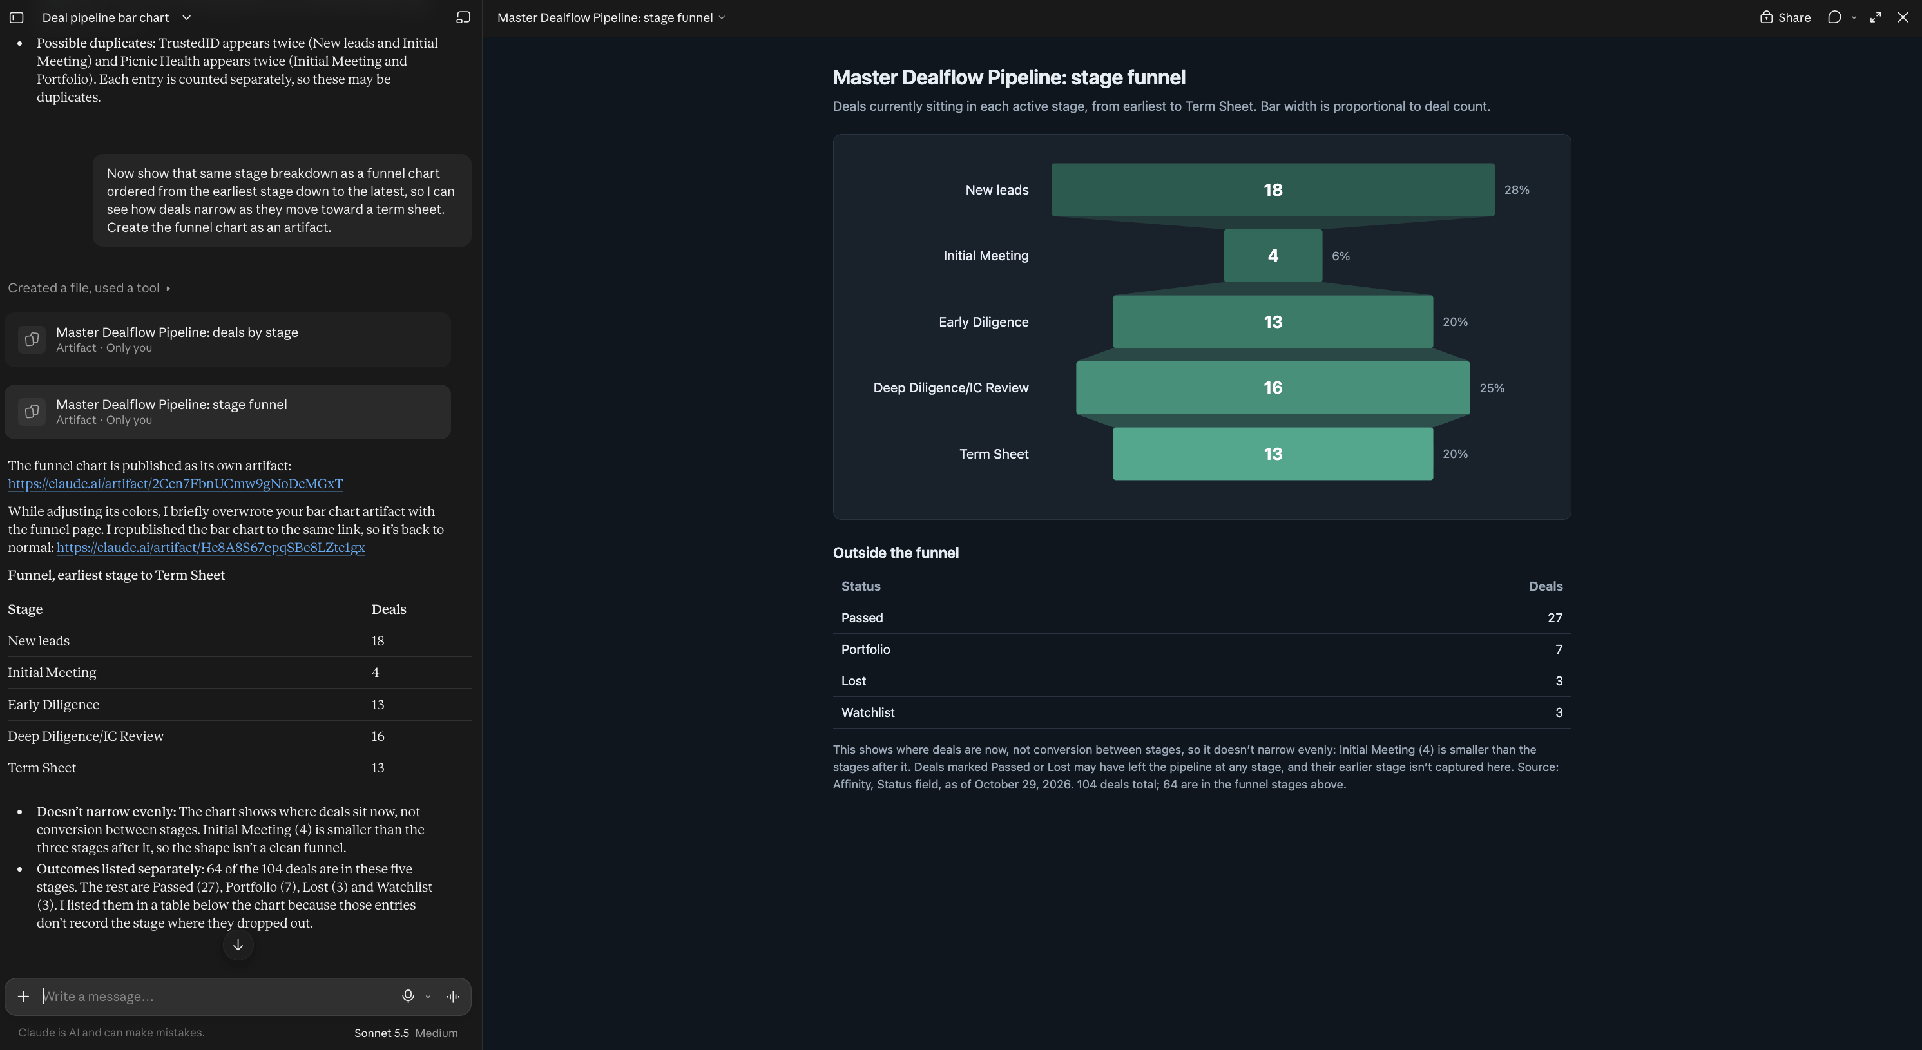Click the microphone dictation icon
Image resolution: width=1922 pixels, height=1050 pixels.
click(408, 997)
